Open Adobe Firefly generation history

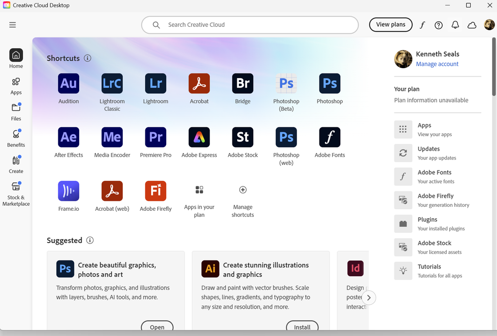pos(437,200)
